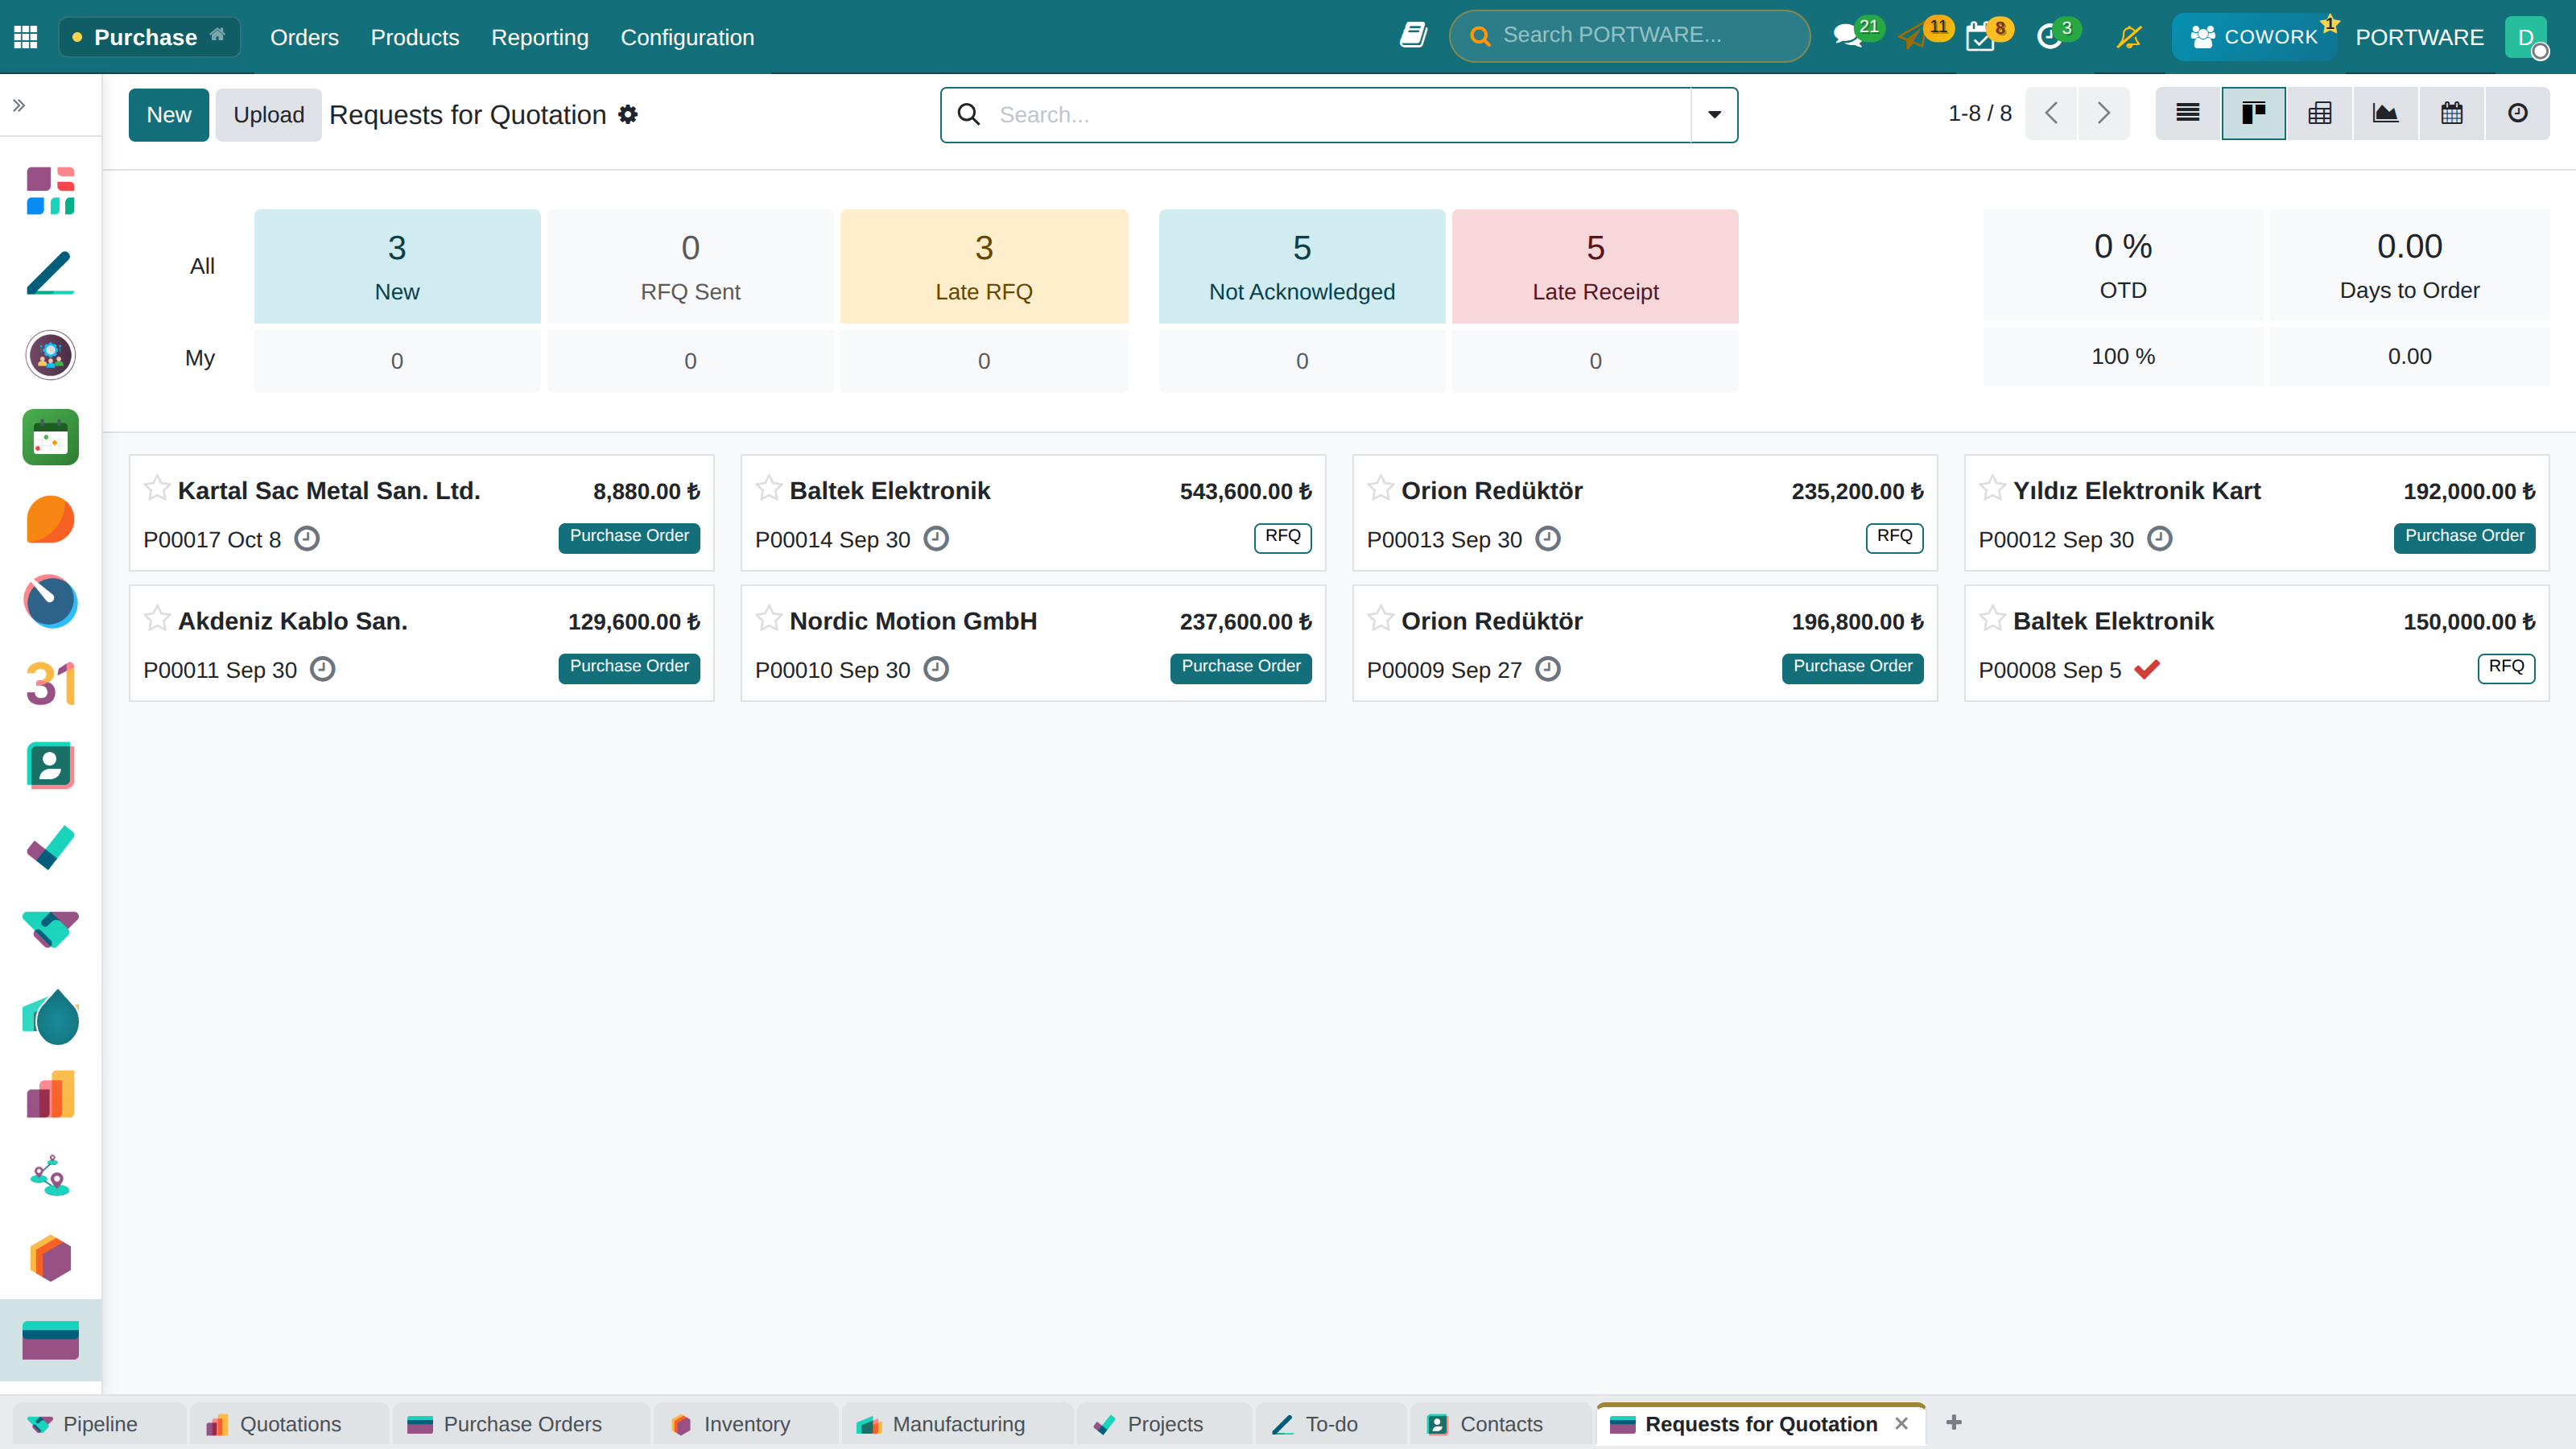Open the COWORK company switcher
The height and width of the screenshot is (1449, 2576).
point(2254,37)
